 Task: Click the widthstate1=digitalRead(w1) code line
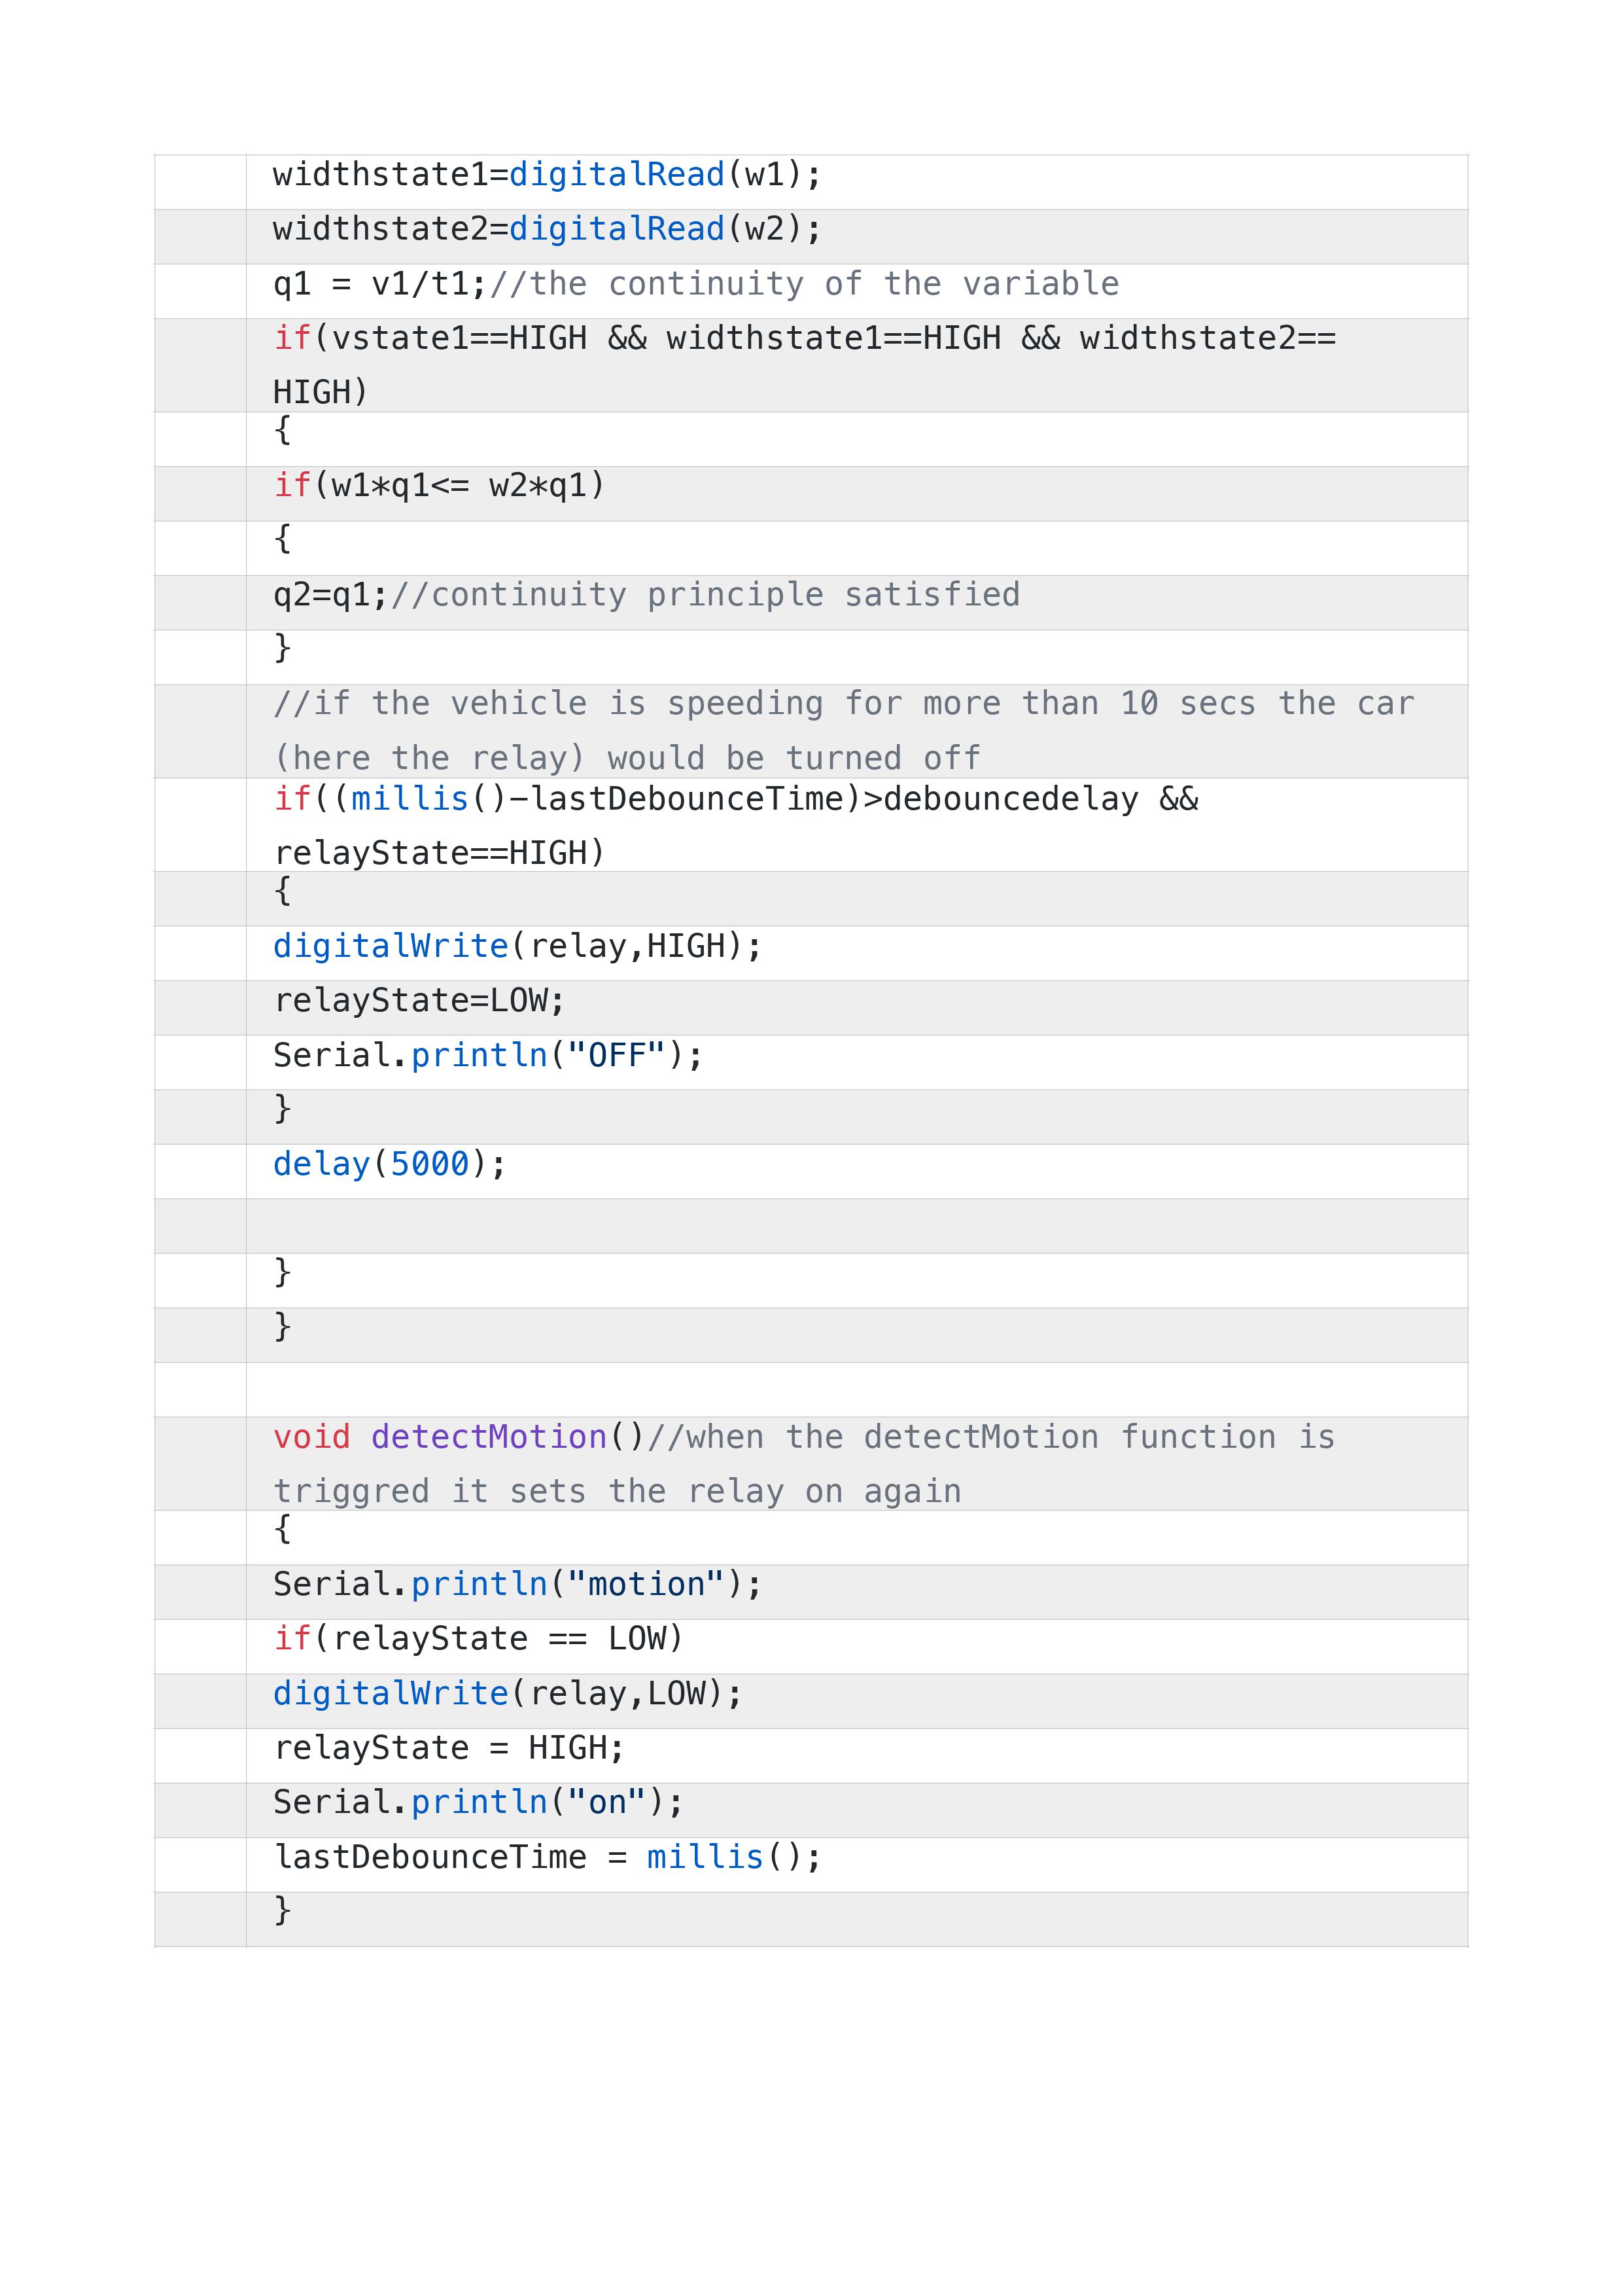547,175
